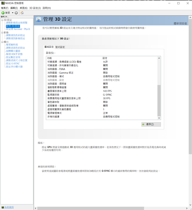This screenshot has width=192, height=210.
Task: Open 調整影像設定和預覽 in sidebar
Action: (17, 23)
